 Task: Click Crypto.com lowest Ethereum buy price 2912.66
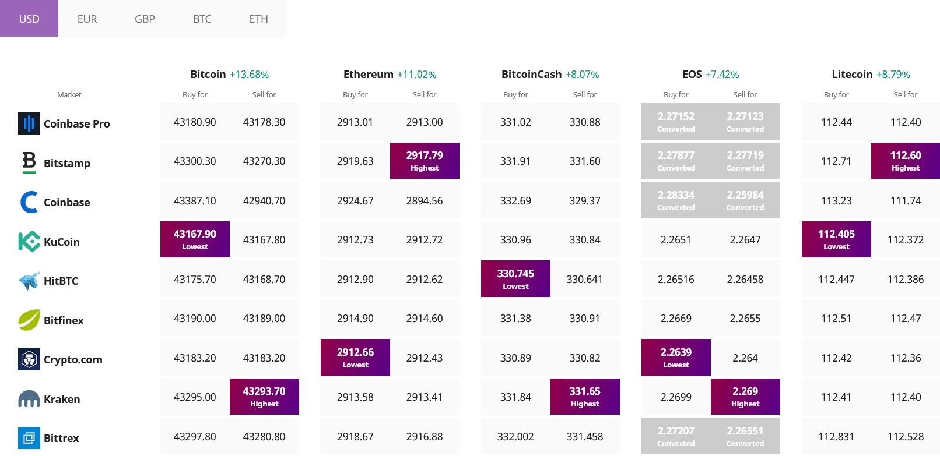tap(355, 358)
